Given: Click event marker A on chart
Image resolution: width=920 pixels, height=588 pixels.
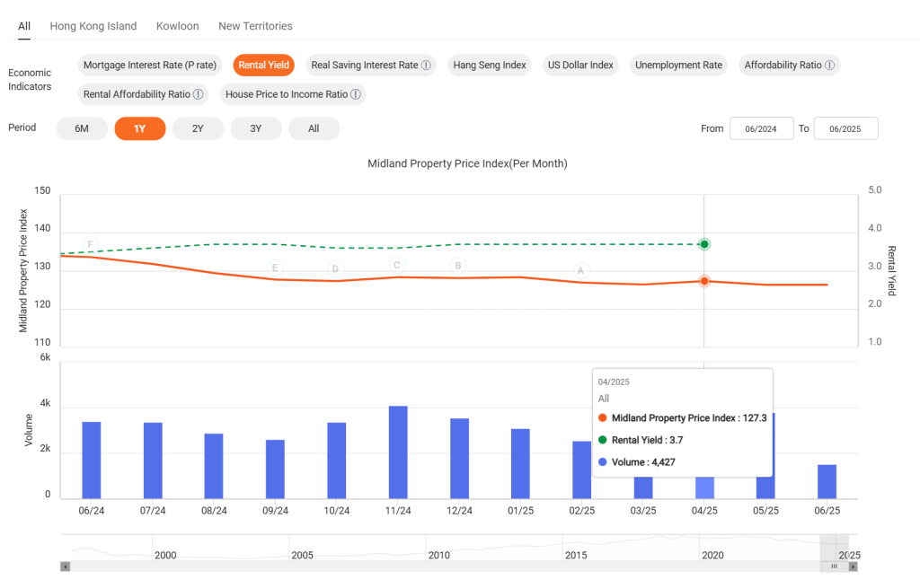Looking at the screenshot, I should coord(580,270).
